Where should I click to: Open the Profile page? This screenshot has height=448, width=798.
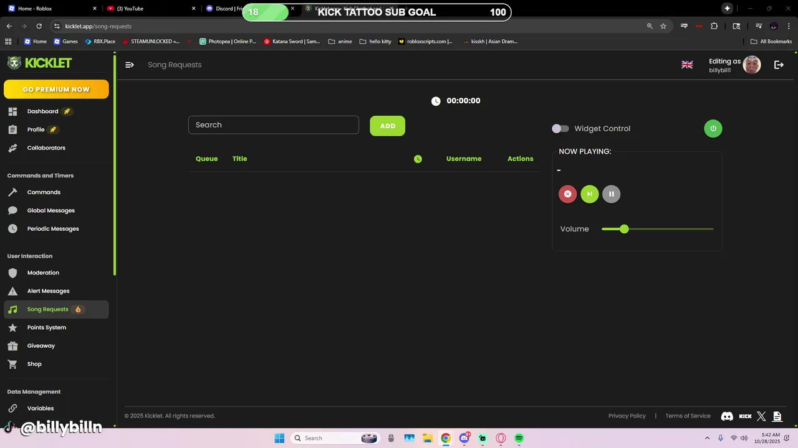36,129
